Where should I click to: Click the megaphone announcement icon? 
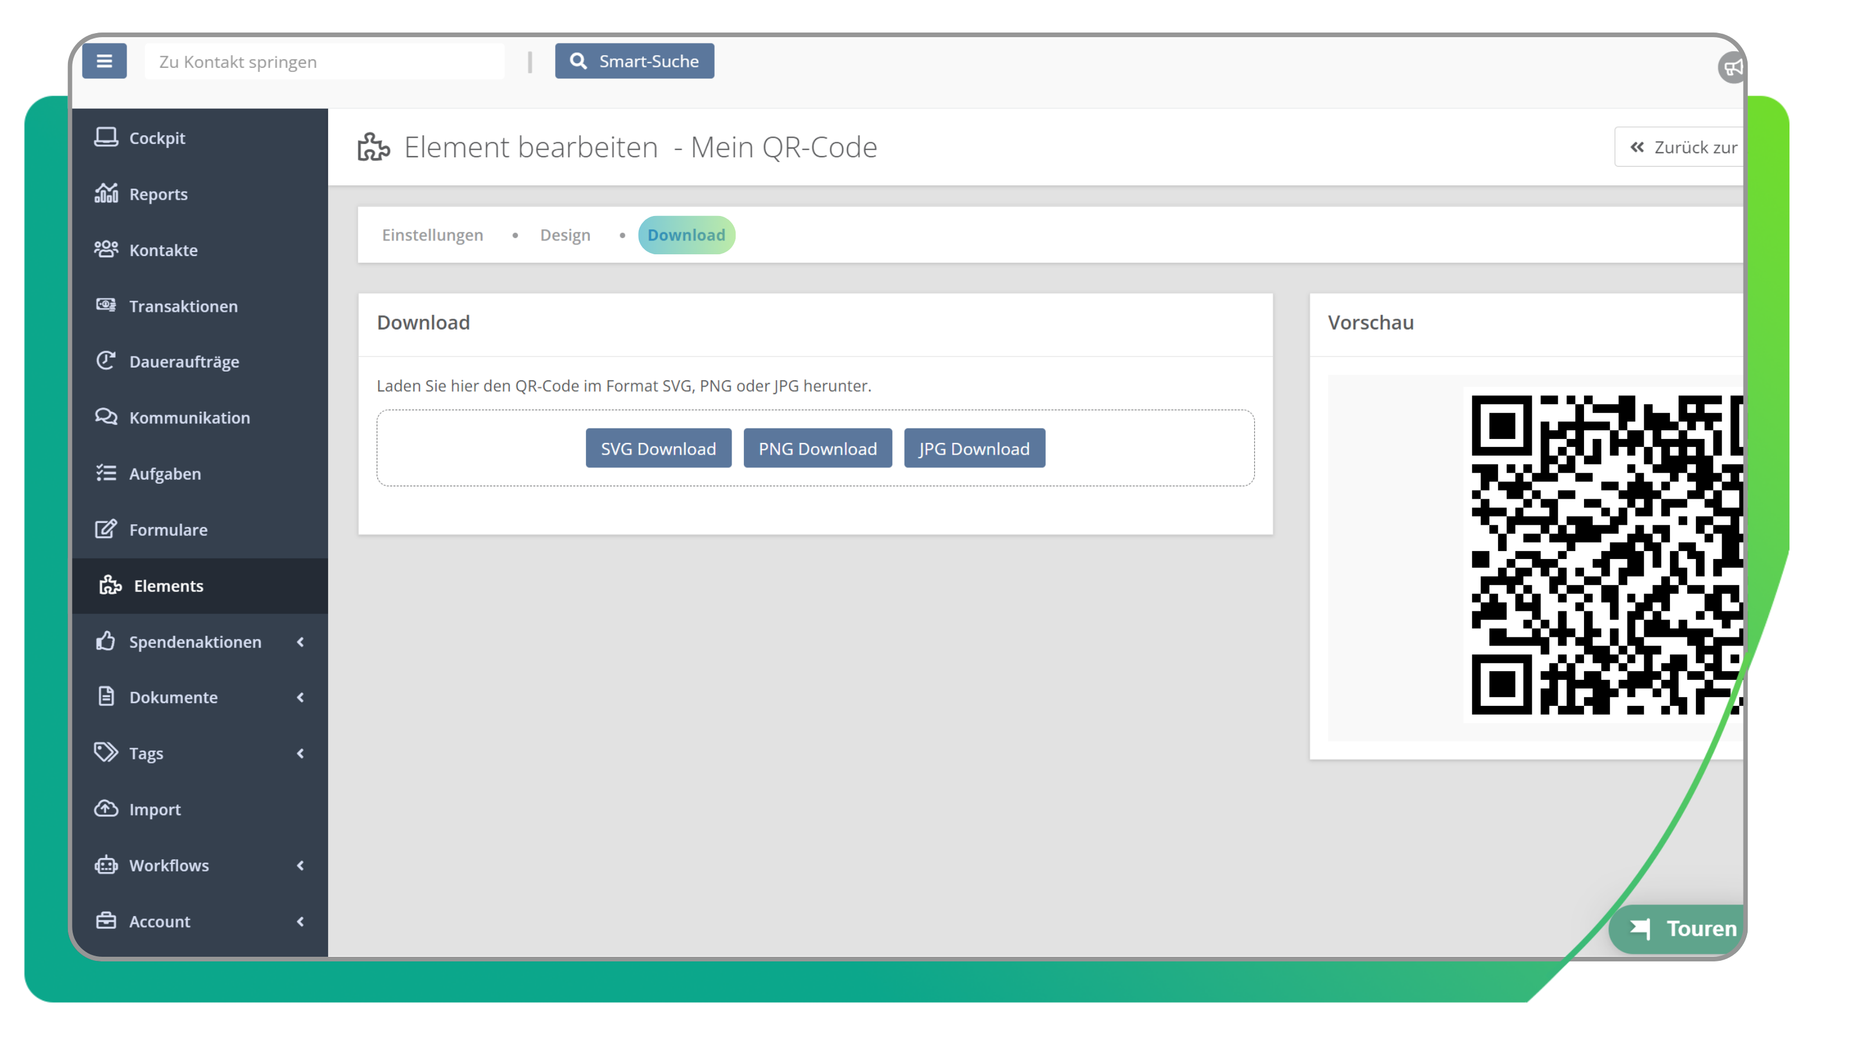(1731, 68)
